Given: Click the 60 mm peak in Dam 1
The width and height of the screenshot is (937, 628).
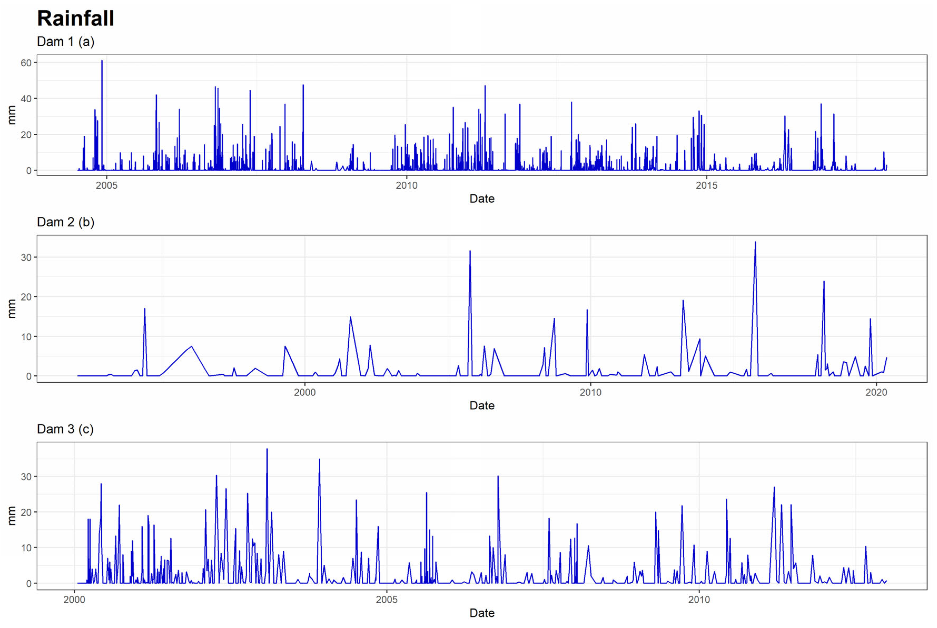Looking at the screenshot, I should [x=102, y=61].
